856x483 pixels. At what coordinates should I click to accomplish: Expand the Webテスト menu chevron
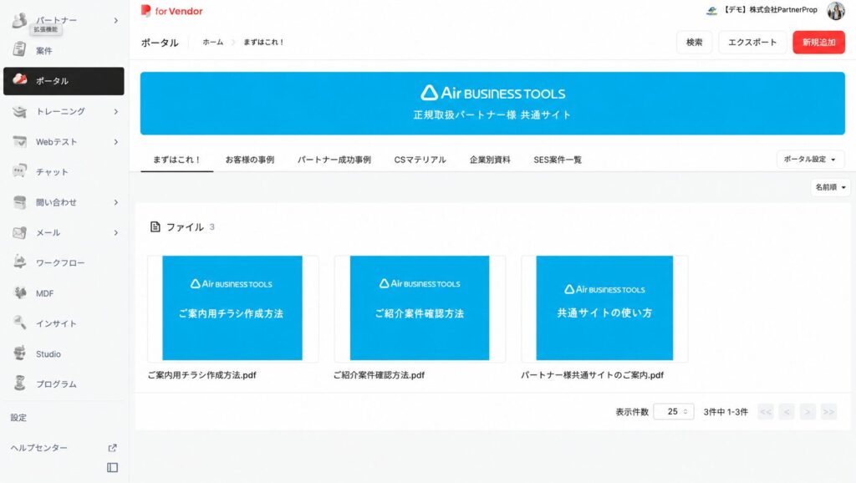pos(115,142)
